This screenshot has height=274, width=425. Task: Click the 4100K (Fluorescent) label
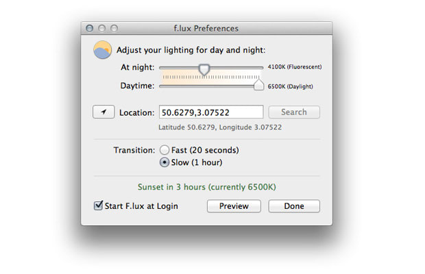pyautogui.click(x=295, y=67)
